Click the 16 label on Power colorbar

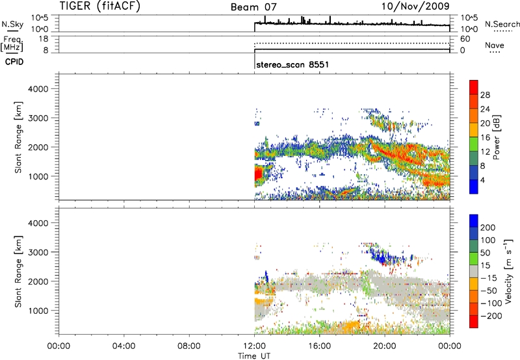pos(485,138)
